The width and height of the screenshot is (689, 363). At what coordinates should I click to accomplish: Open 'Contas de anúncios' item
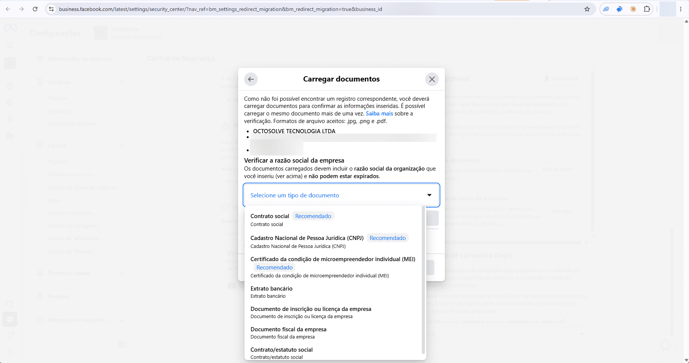click(x=71, y=174)
